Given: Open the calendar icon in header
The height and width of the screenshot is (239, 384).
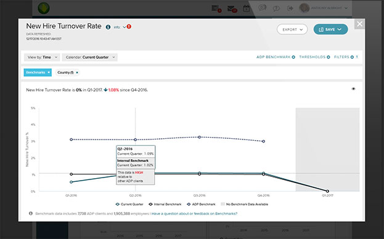Looking at the screenshot, I should 247,9.
